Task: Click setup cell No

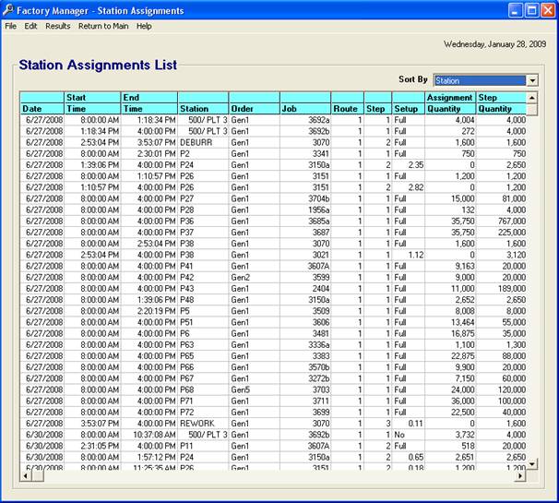Action: tap(409, 435)
